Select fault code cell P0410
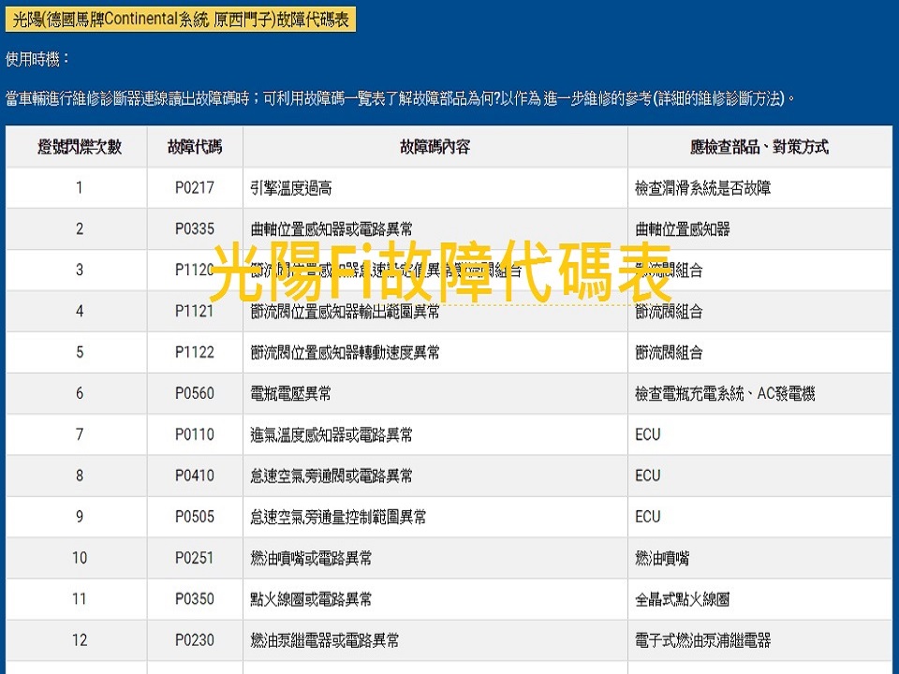Image resolution: width=899 pixels, height=674 pixels. click(195, 476)
